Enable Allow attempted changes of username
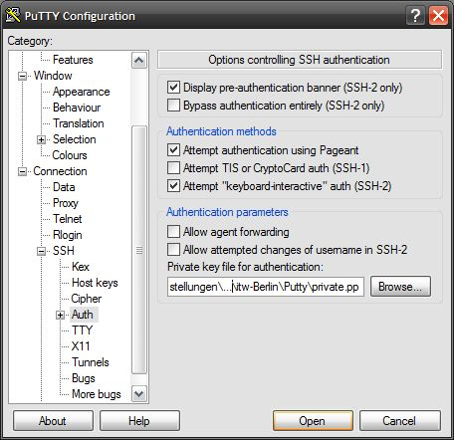The width and height of the screenshot is (454, 440). point(173,249)
